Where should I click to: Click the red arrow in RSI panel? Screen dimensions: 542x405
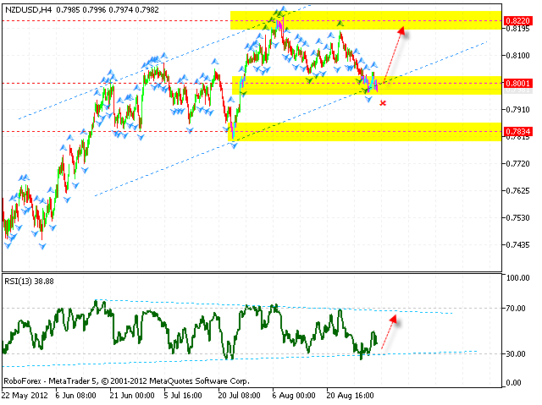tap(386, 331)
